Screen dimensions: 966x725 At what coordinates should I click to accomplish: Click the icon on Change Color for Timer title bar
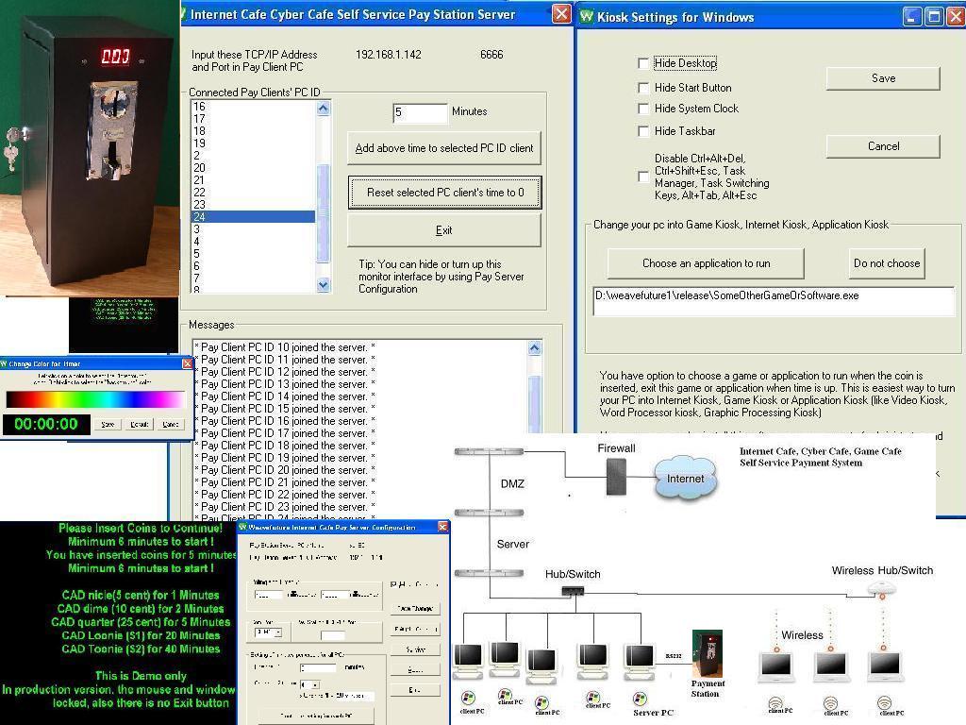[x=7, y=362]
